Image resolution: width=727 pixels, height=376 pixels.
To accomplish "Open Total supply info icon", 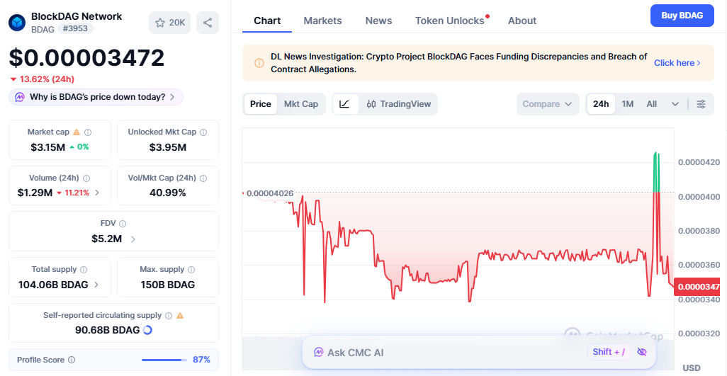I will coord(84,270).
